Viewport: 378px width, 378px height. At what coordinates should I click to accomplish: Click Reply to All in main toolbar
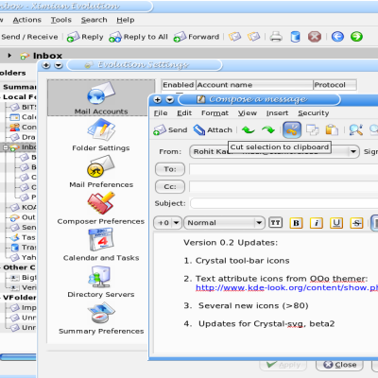(138, 37)
